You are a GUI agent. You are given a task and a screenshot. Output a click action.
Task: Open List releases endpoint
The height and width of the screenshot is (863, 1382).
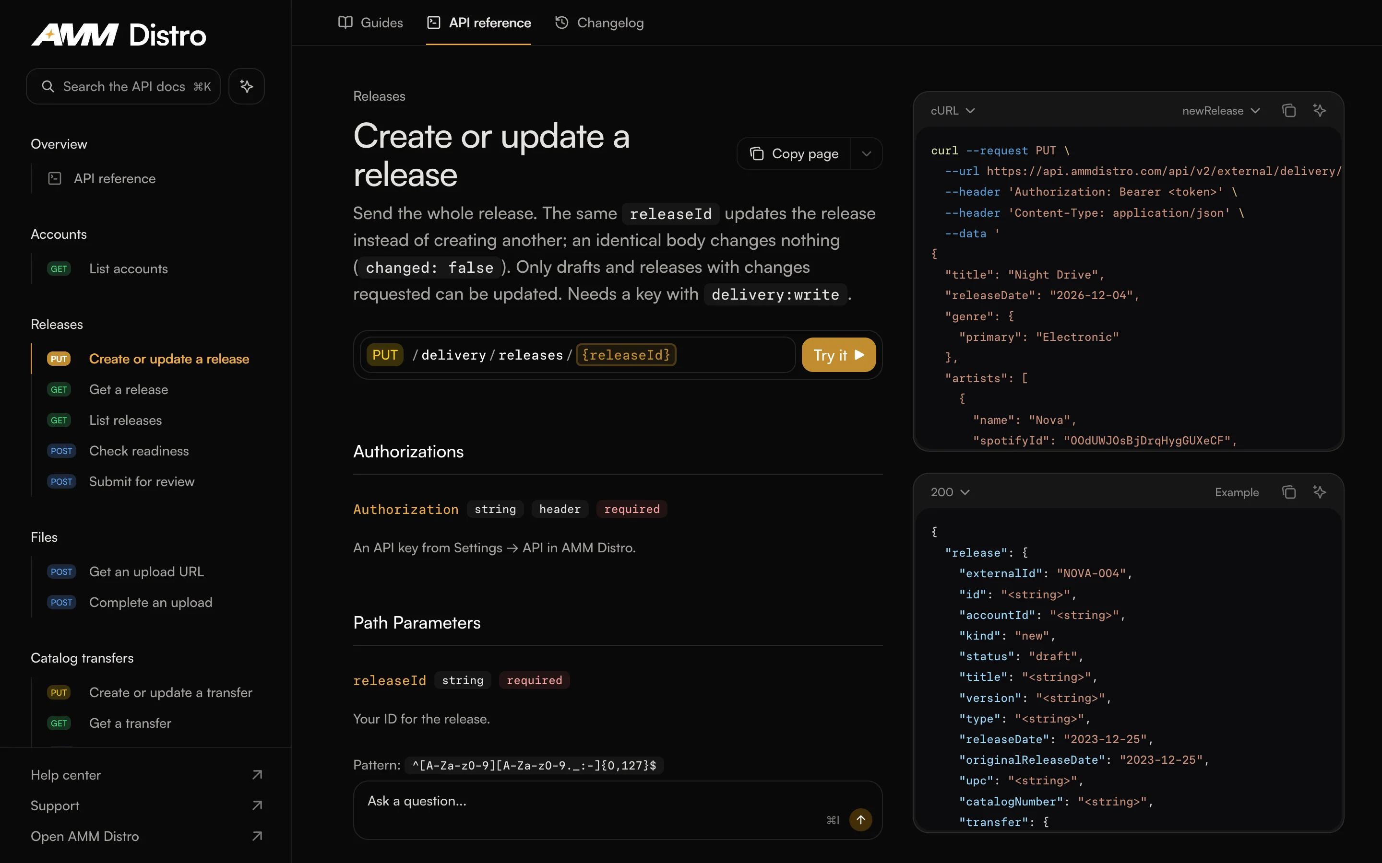click(148, 420)
